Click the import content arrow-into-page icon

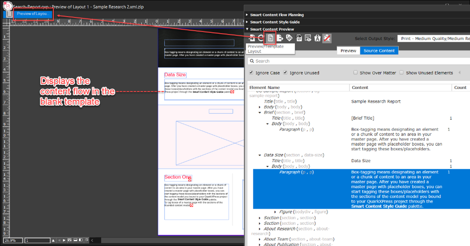point(252,38)
